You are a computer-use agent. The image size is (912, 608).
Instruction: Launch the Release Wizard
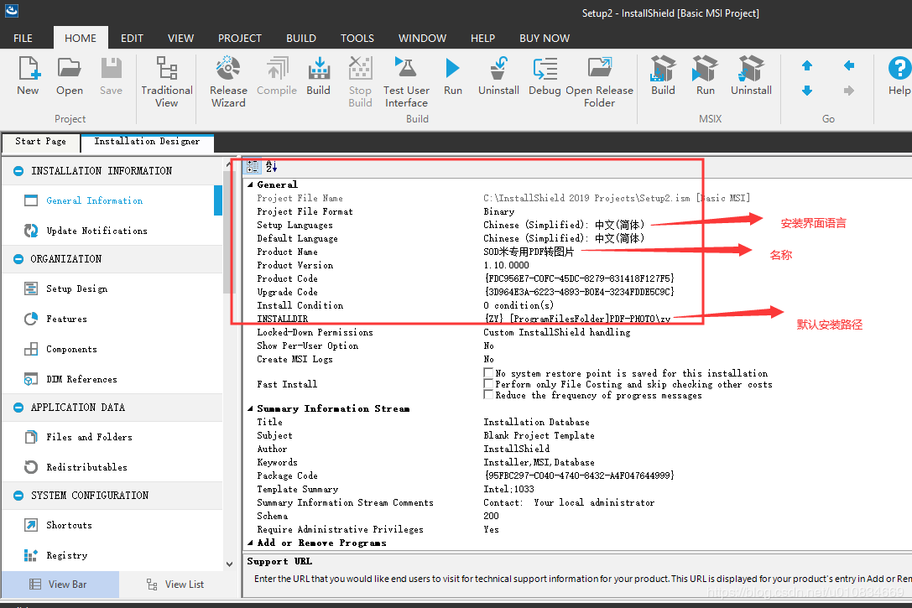coord(228,81)
